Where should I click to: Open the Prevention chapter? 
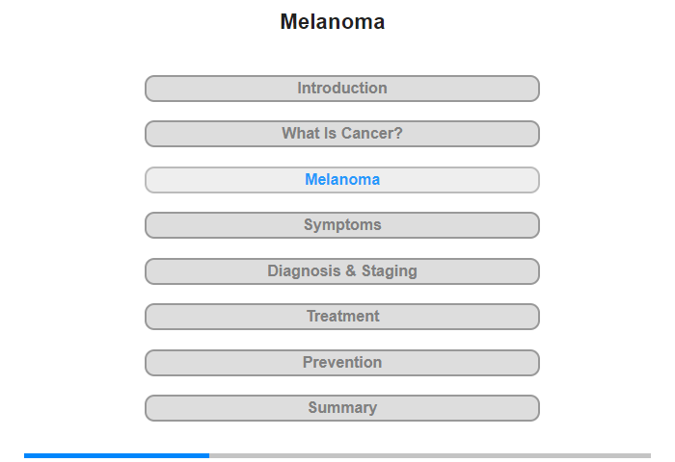click(341, 363)
